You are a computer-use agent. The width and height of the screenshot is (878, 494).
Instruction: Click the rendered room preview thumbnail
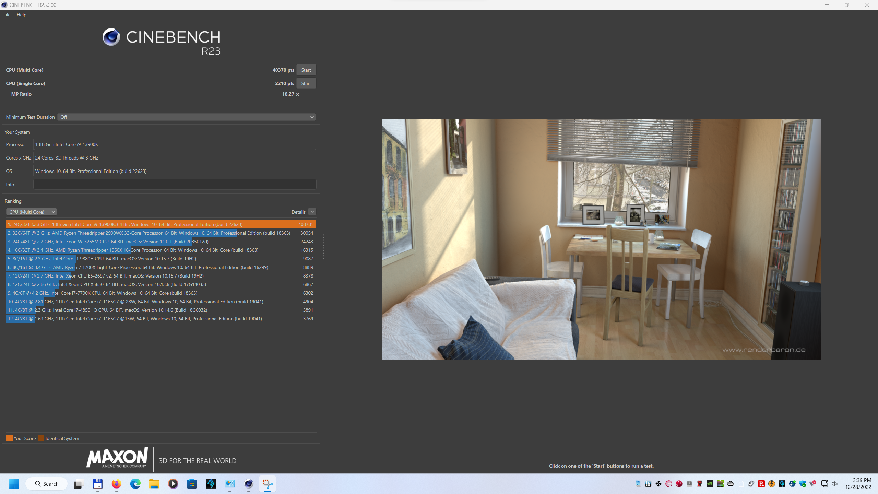(601, 239)
